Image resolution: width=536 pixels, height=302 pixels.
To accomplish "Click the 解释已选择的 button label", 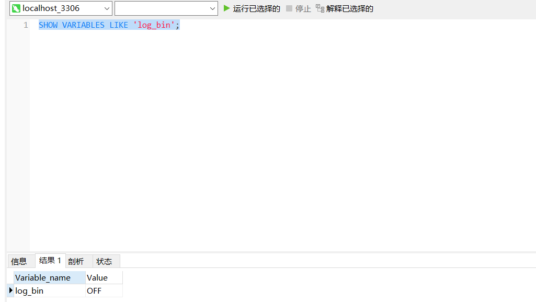I will tap(350, 8).
